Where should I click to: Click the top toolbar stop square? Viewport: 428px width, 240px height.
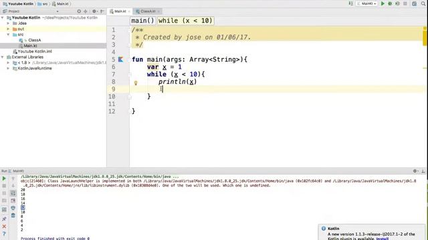point(405,3)
